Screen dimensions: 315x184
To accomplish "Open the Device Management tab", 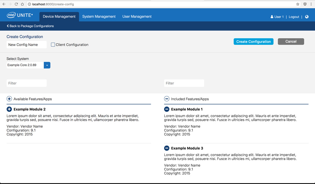I will tap(59, 16).
